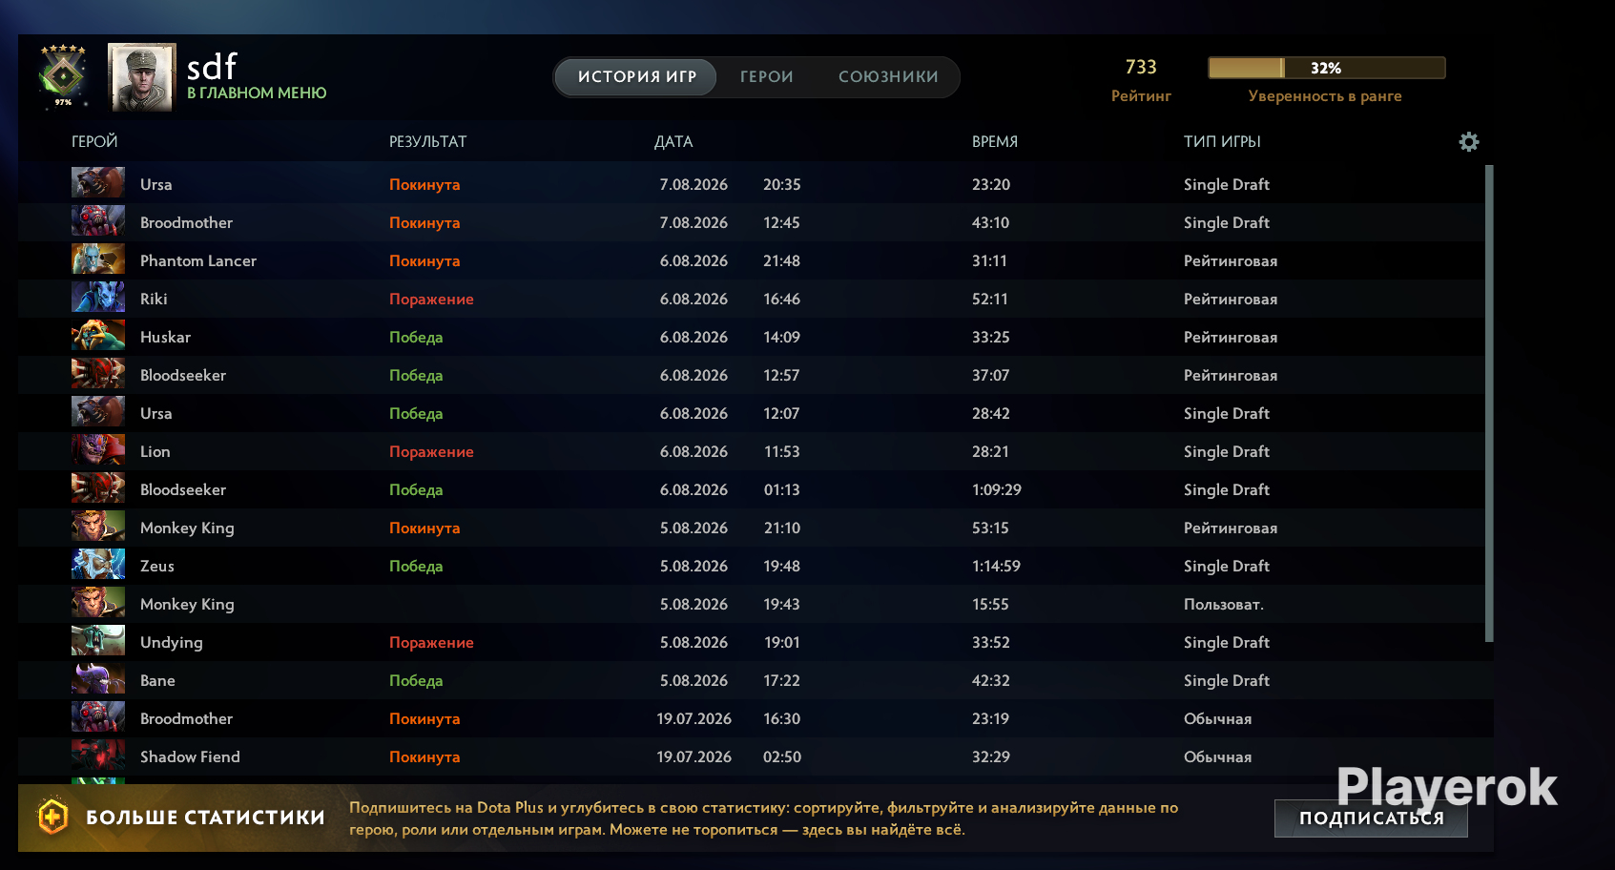The height and width of the screenshot is (870, 1615).
Task: Click the Zeus hero portrait
Action: tap(98, 565)
